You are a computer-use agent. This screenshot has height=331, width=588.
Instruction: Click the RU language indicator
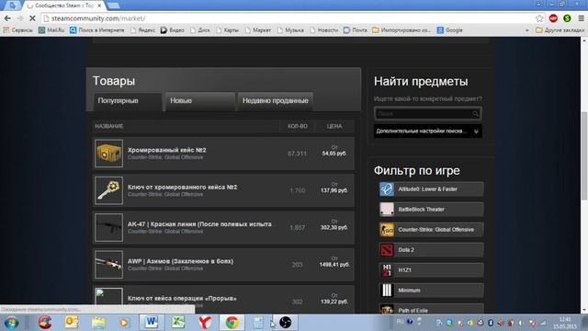click(401, 322)
